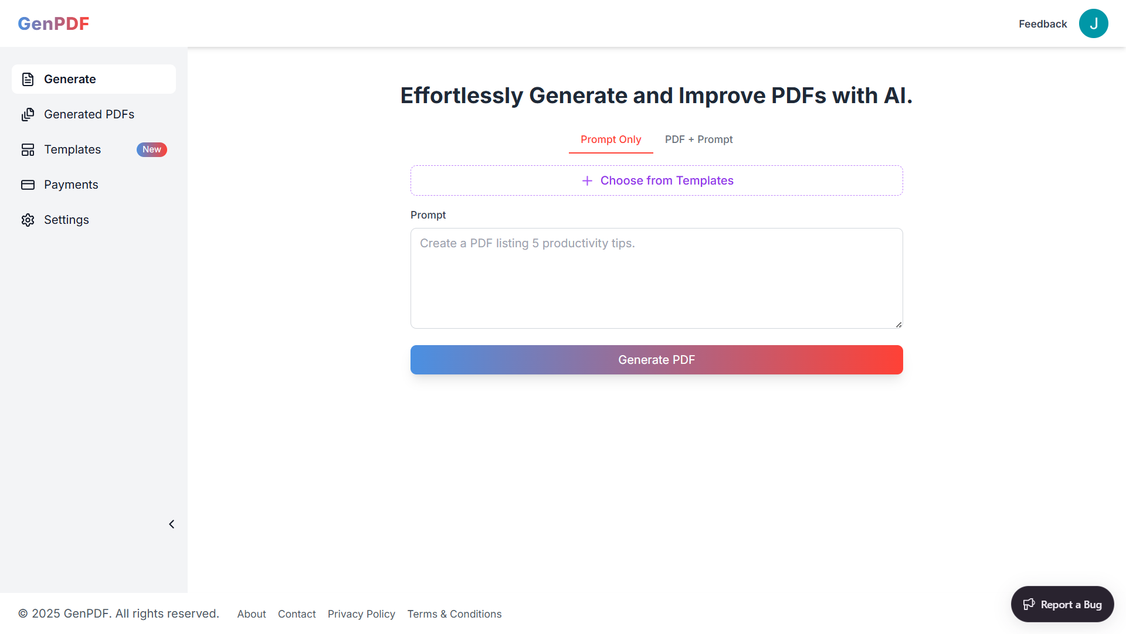The height and width of the screenshot is (634, 1126).
Task: Click the New badge next to Templates
Action: [151, 149]
